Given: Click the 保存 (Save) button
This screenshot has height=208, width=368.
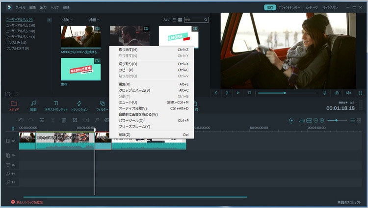Looking at the screenshot, I should tap(270, 8).
